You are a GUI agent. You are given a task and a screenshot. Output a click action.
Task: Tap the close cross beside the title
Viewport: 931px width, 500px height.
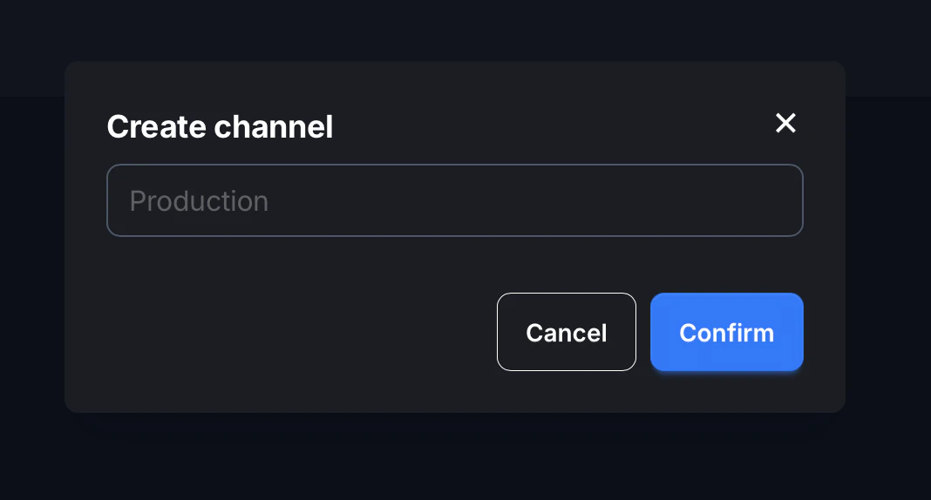tap(785, 124)
